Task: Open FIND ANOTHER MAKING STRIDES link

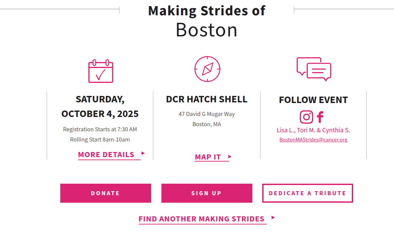Action: pyautogui.click(x=202, y=219)
